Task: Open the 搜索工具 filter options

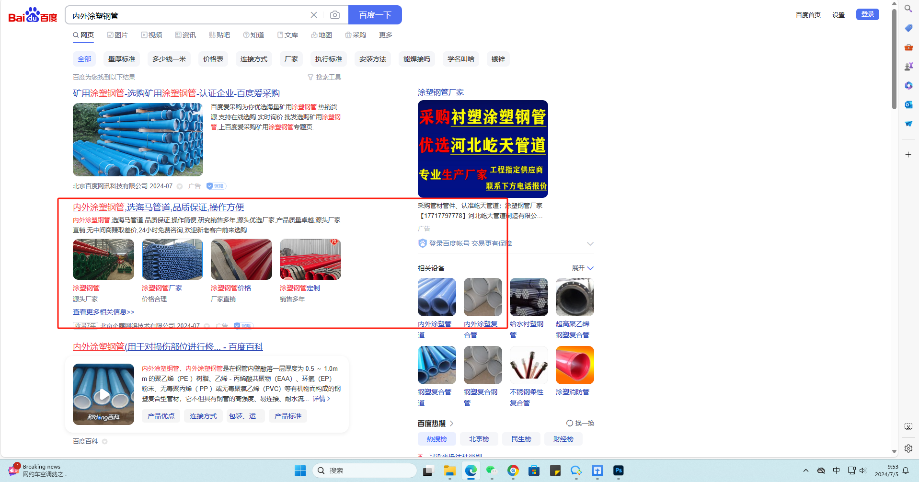Action: point(324,77)
